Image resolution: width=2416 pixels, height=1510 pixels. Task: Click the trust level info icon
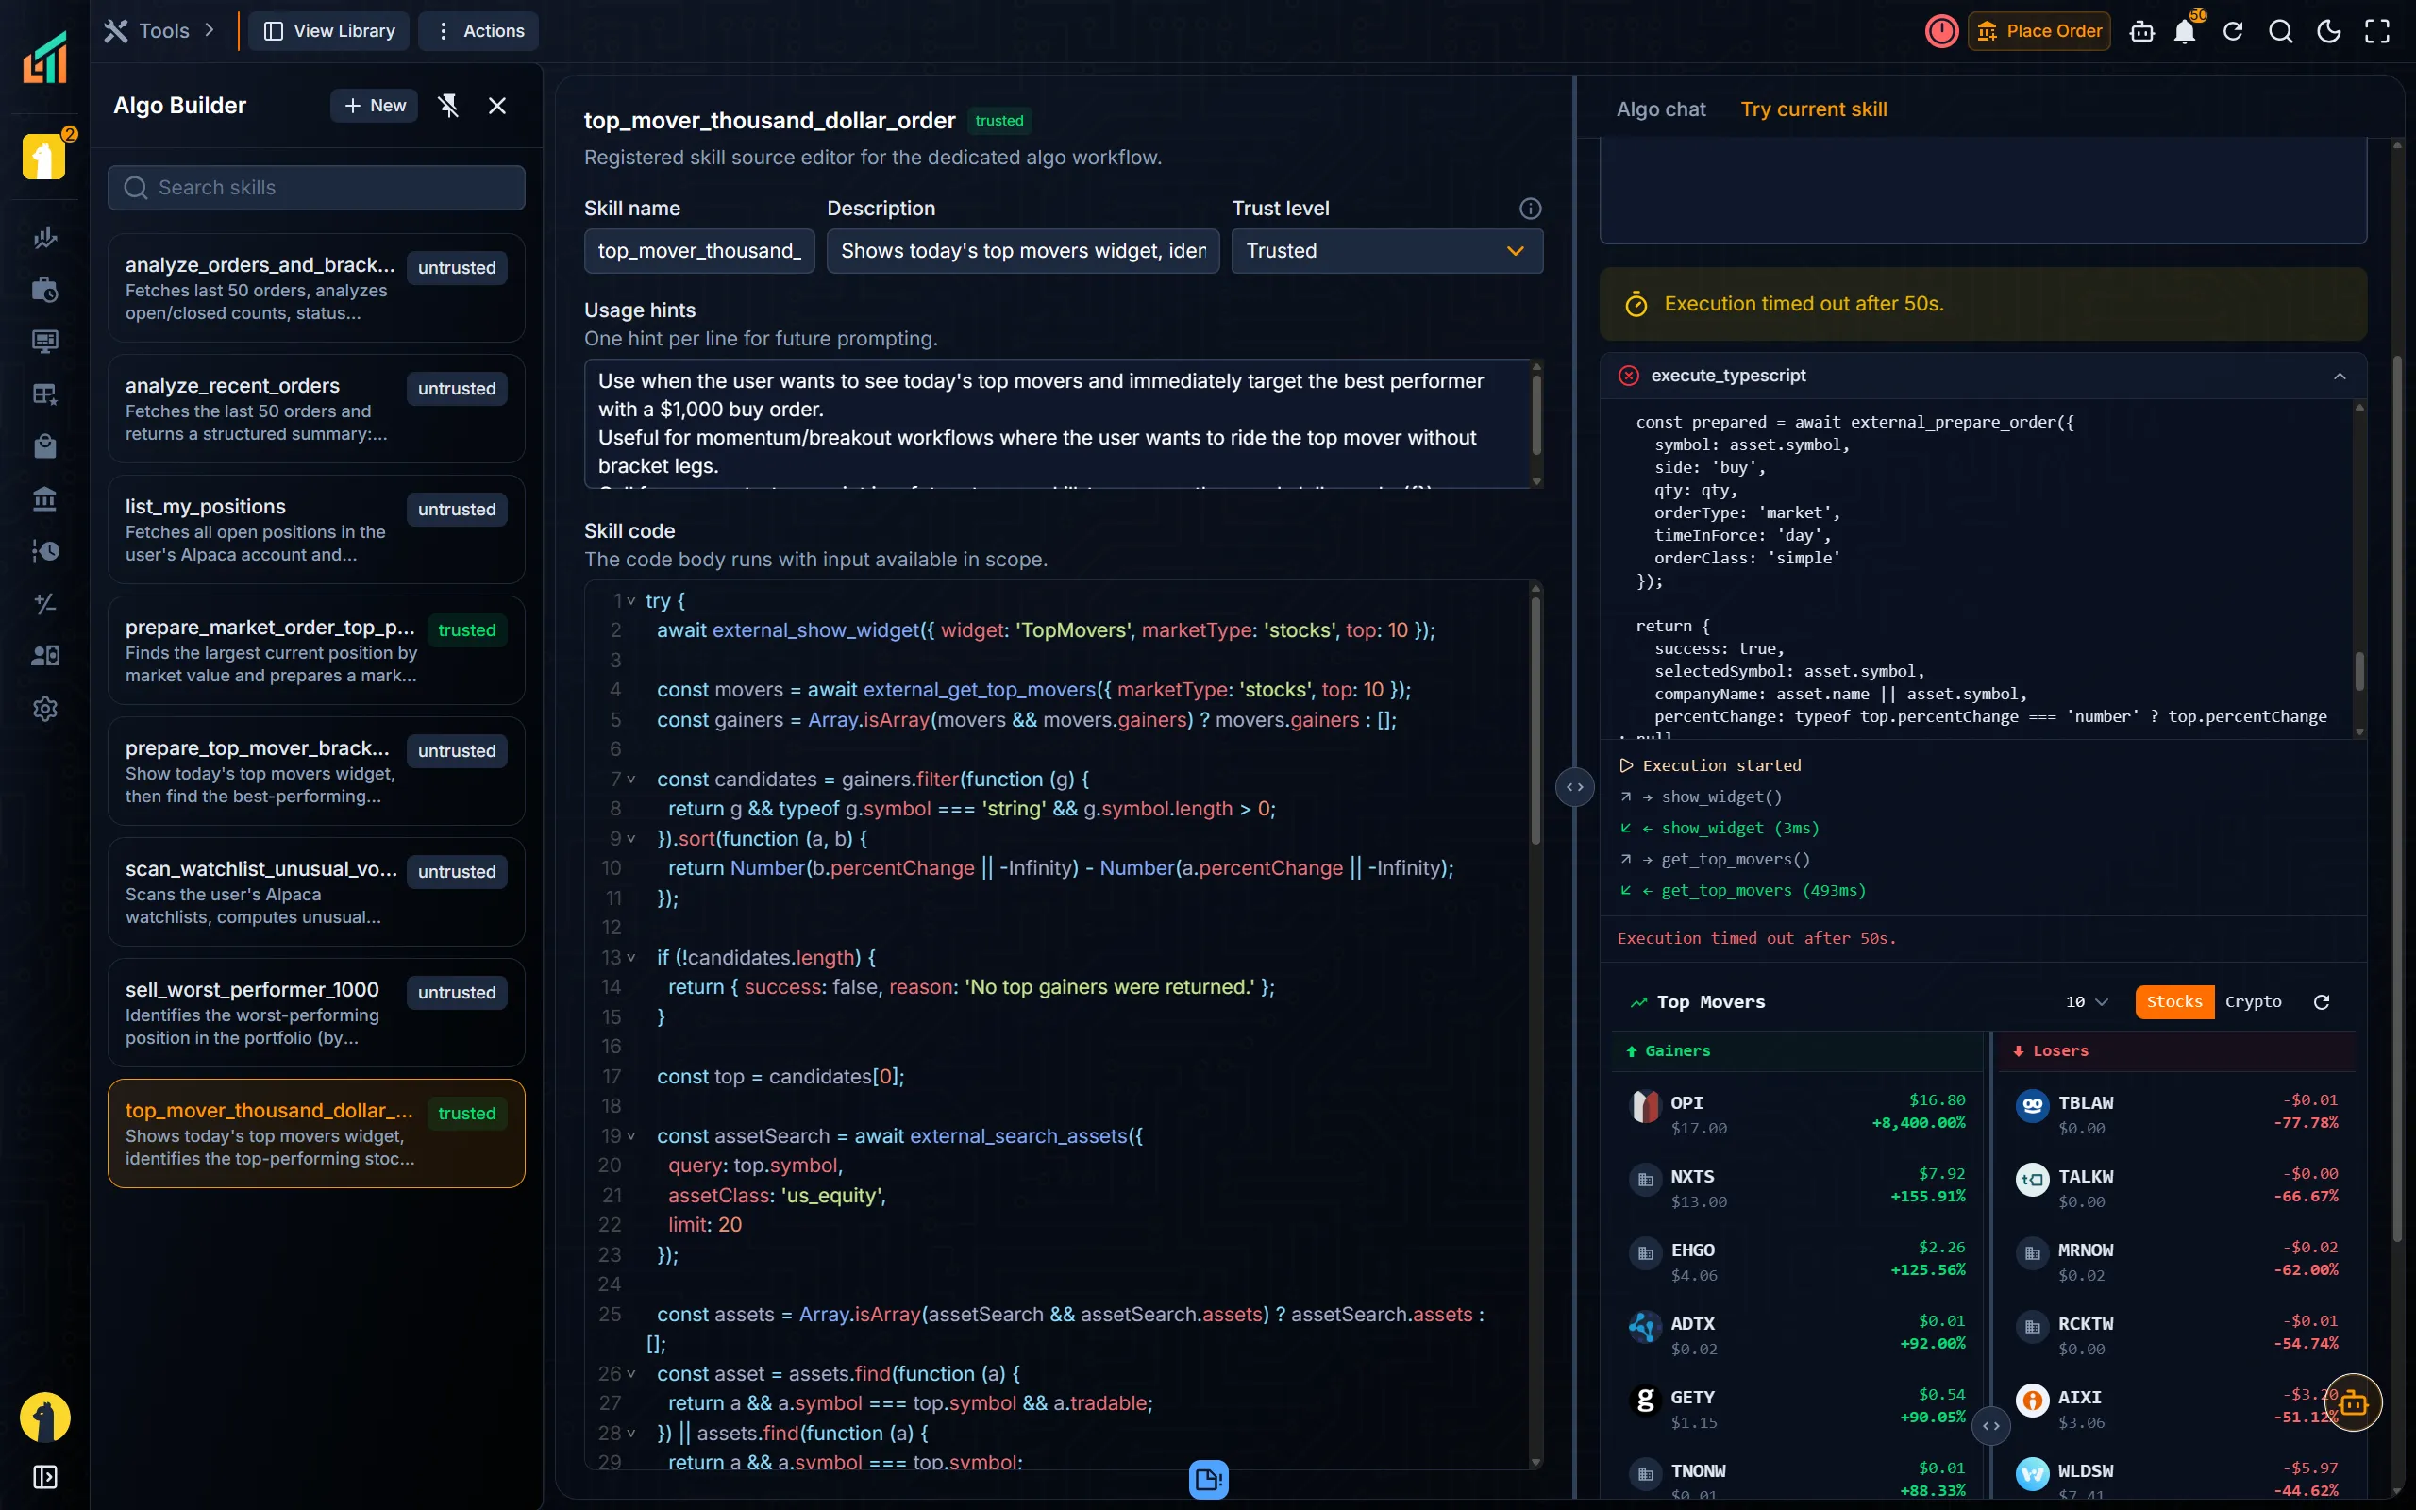click(1531, 209)
